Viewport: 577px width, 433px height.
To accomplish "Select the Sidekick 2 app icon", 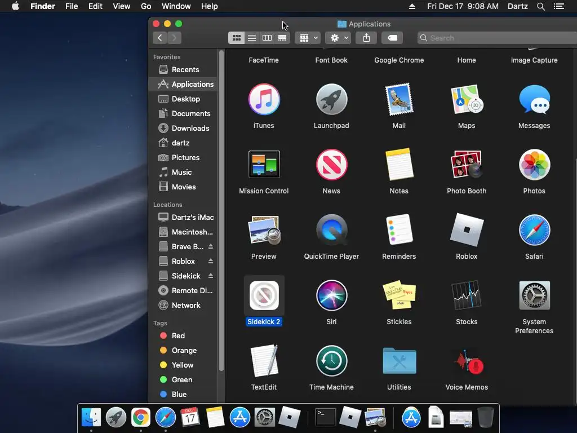I will (264, 295).
